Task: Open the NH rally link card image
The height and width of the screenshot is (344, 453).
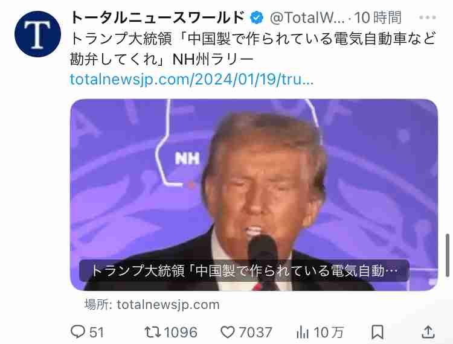Action: [254, 195]
